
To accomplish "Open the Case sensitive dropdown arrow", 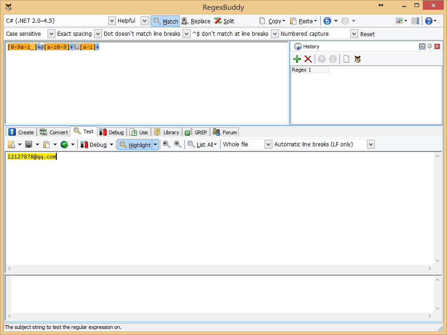I will tap(51, 34).
